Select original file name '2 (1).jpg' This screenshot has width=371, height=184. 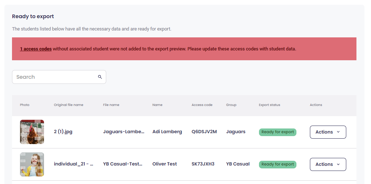coord(63,132)
